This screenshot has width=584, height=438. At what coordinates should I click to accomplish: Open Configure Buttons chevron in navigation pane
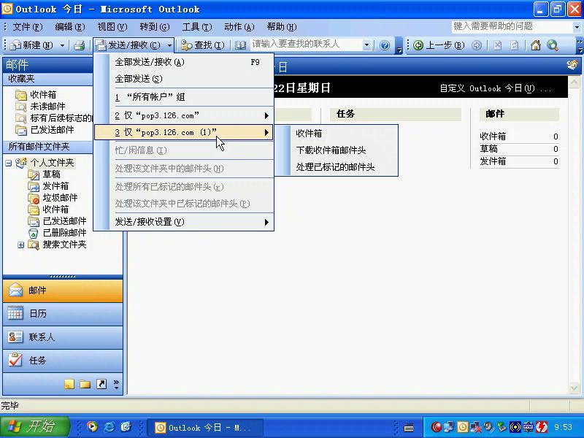(116, 385)
